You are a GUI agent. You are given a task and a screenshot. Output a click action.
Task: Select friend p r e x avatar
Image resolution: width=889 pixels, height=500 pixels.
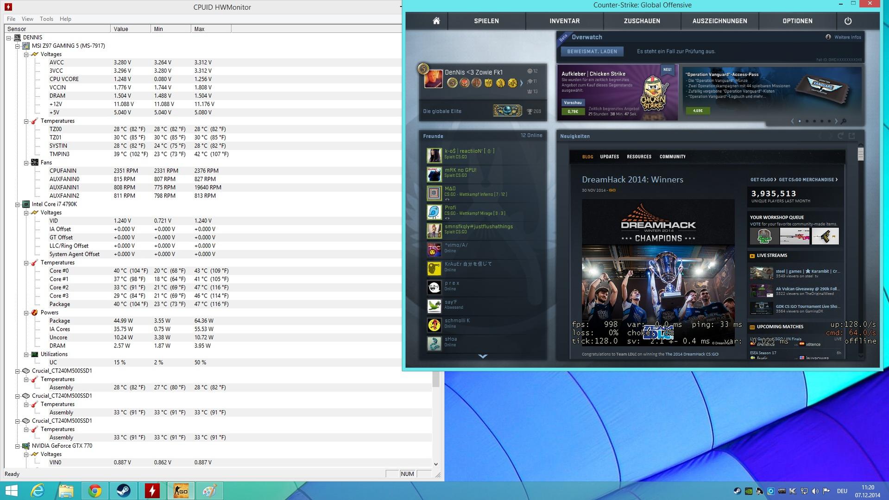[434, 287]
